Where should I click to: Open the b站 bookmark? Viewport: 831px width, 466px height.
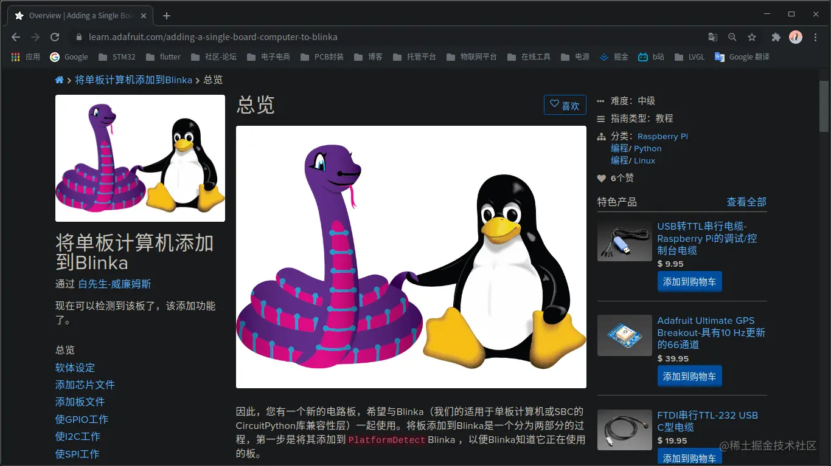click(652, 57)
